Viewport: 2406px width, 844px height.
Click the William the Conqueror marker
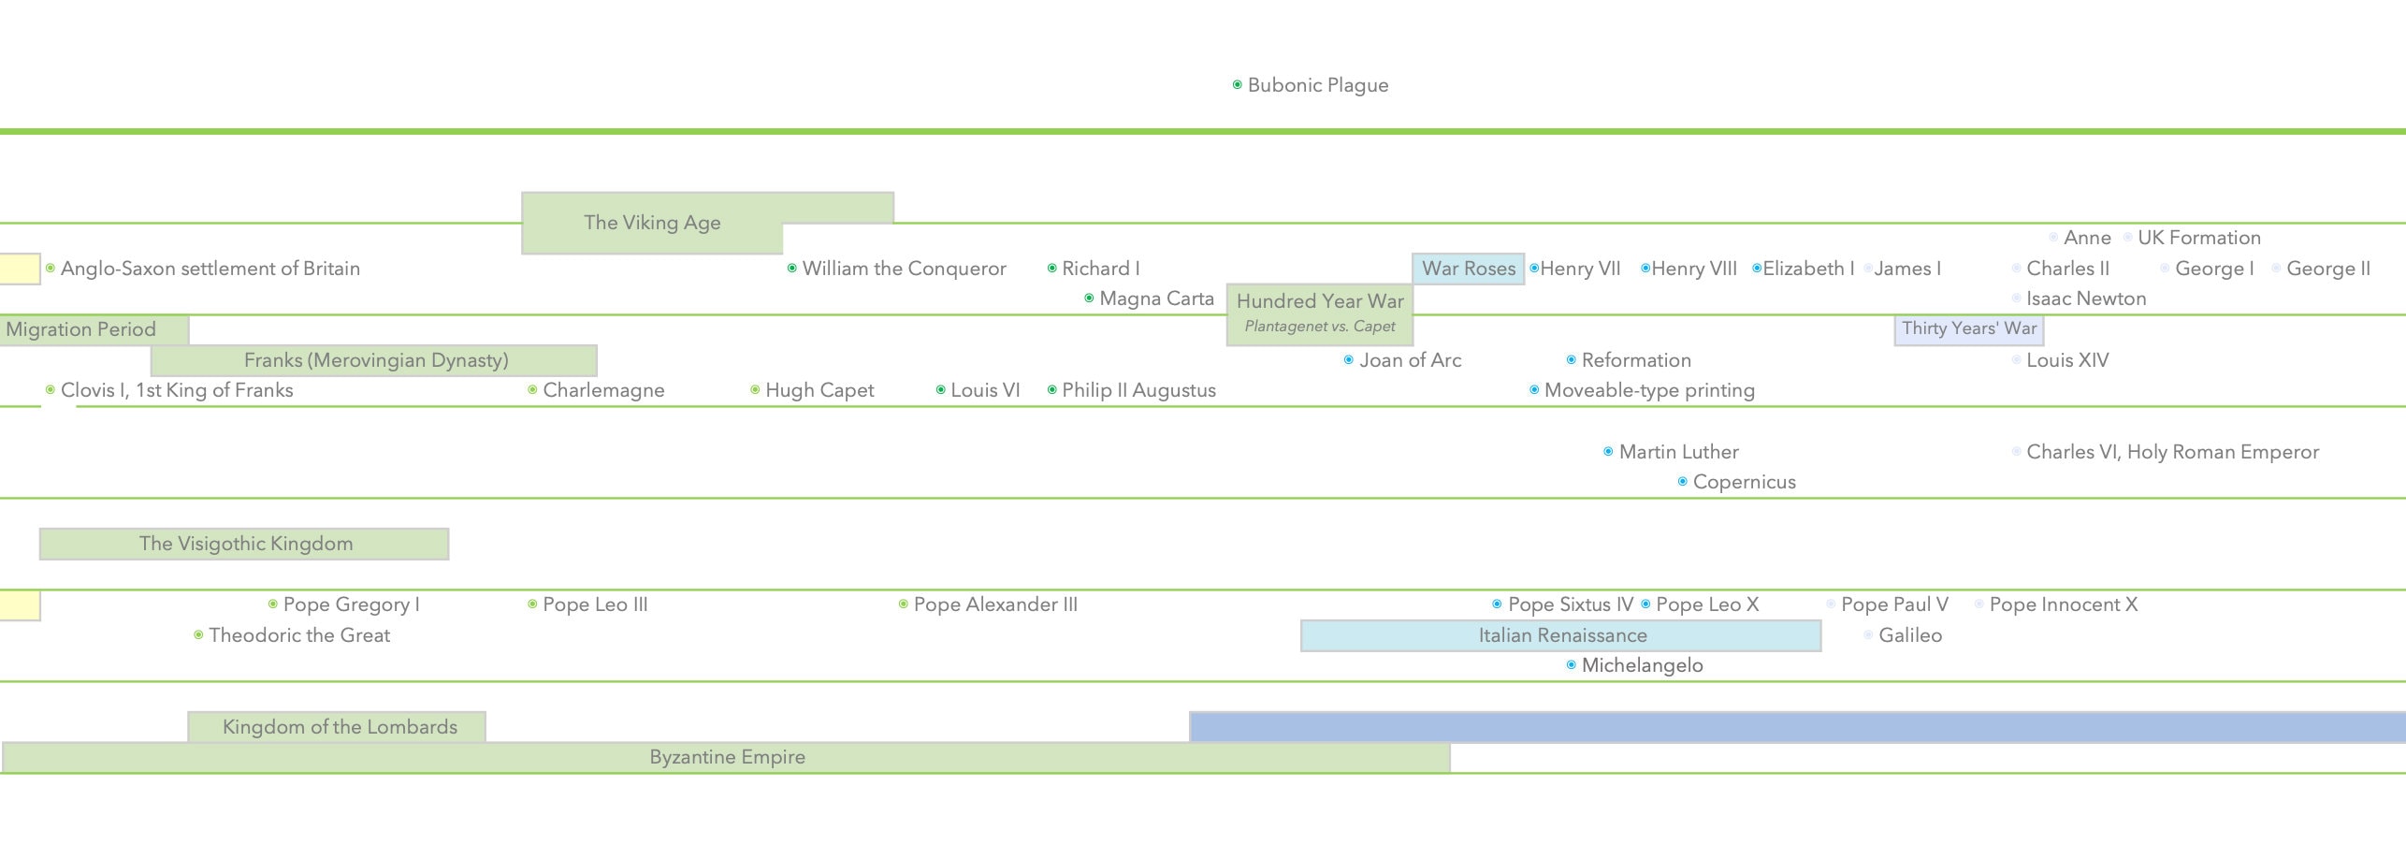(790, 268)
